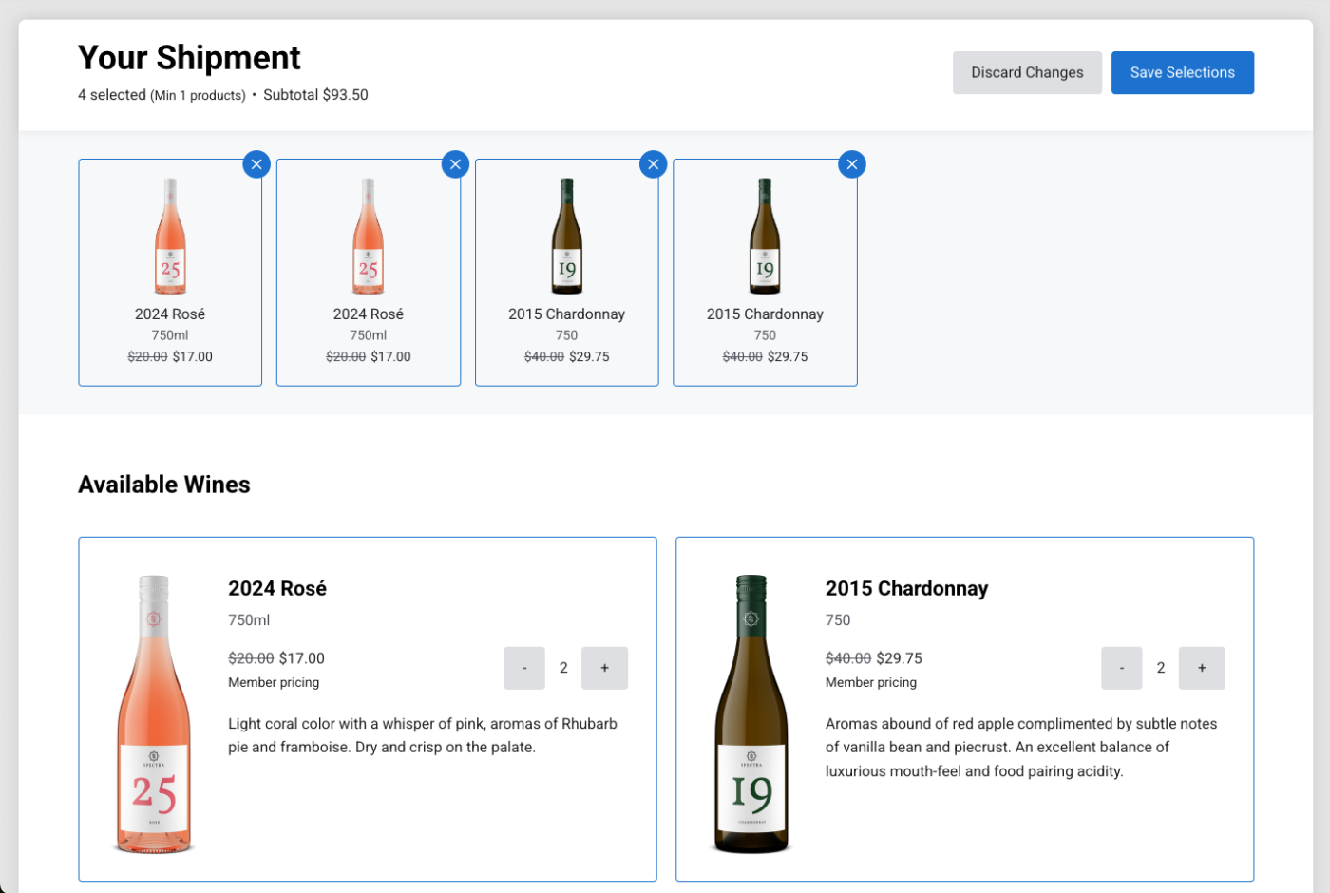Select the second 2024 Rosé bottle thumbnail in shipment
The width and height of the screenshot is (1330, 893).
click(369, 237)
